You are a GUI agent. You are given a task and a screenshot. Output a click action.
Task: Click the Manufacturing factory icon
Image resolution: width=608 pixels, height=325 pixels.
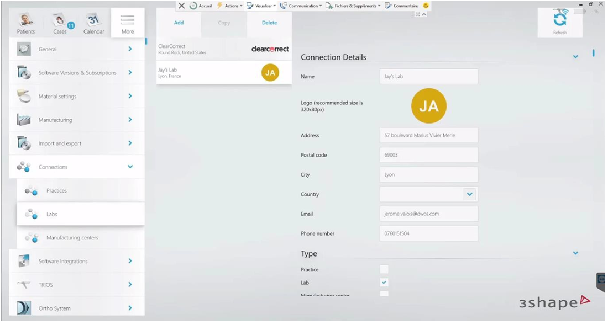24,120
